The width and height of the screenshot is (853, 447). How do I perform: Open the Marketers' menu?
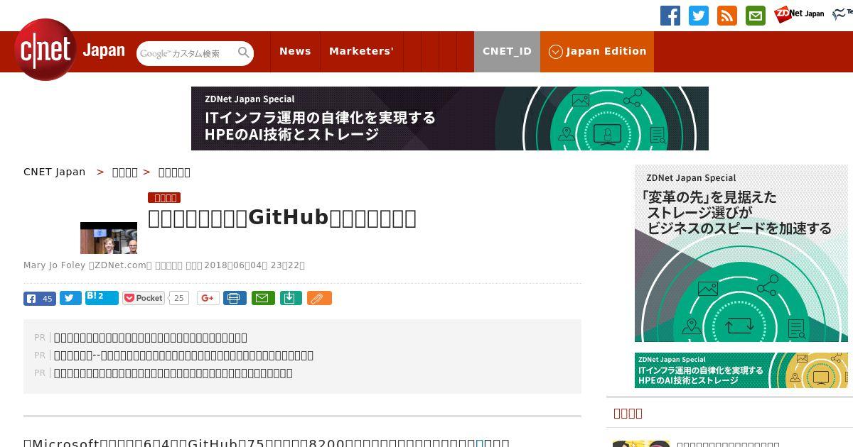pos(361,51)
